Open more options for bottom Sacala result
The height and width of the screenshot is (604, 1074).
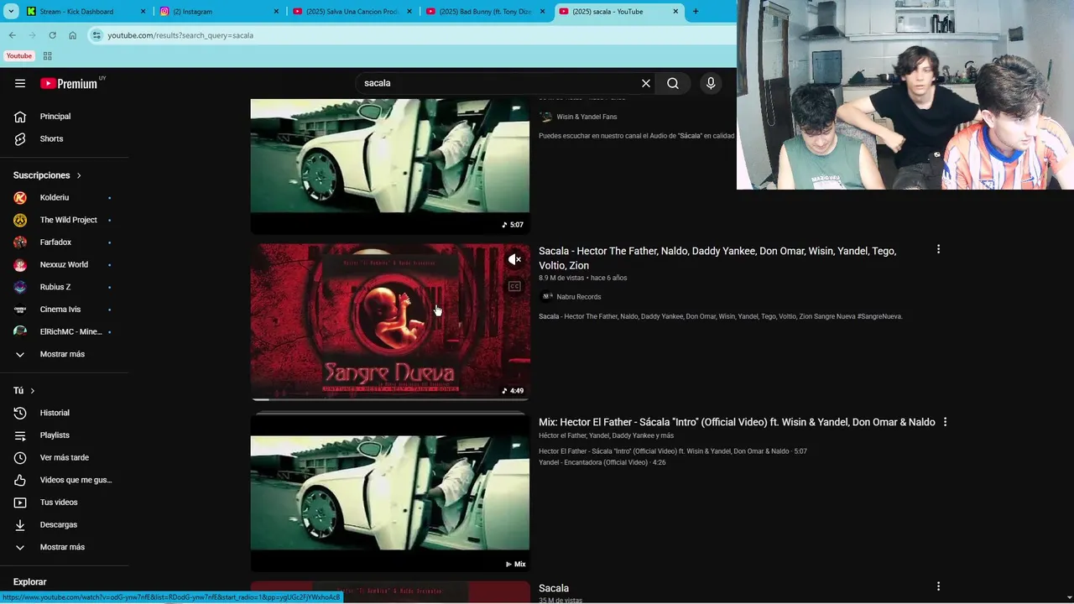pos(938,586)
